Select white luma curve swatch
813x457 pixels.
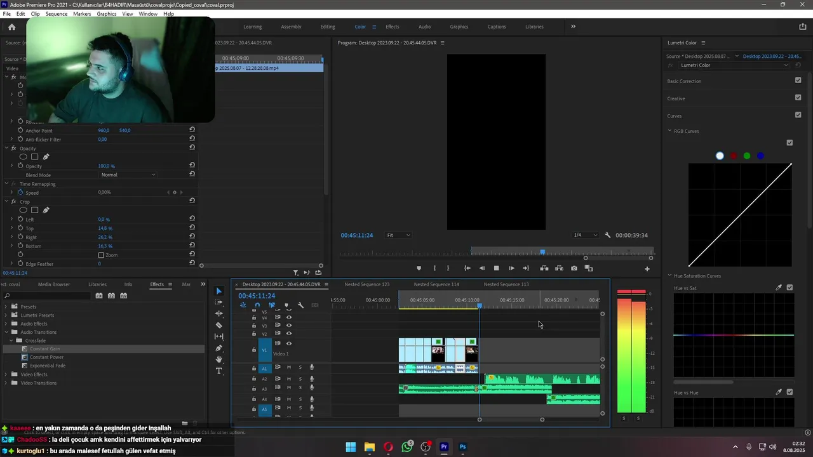point(720,156)
